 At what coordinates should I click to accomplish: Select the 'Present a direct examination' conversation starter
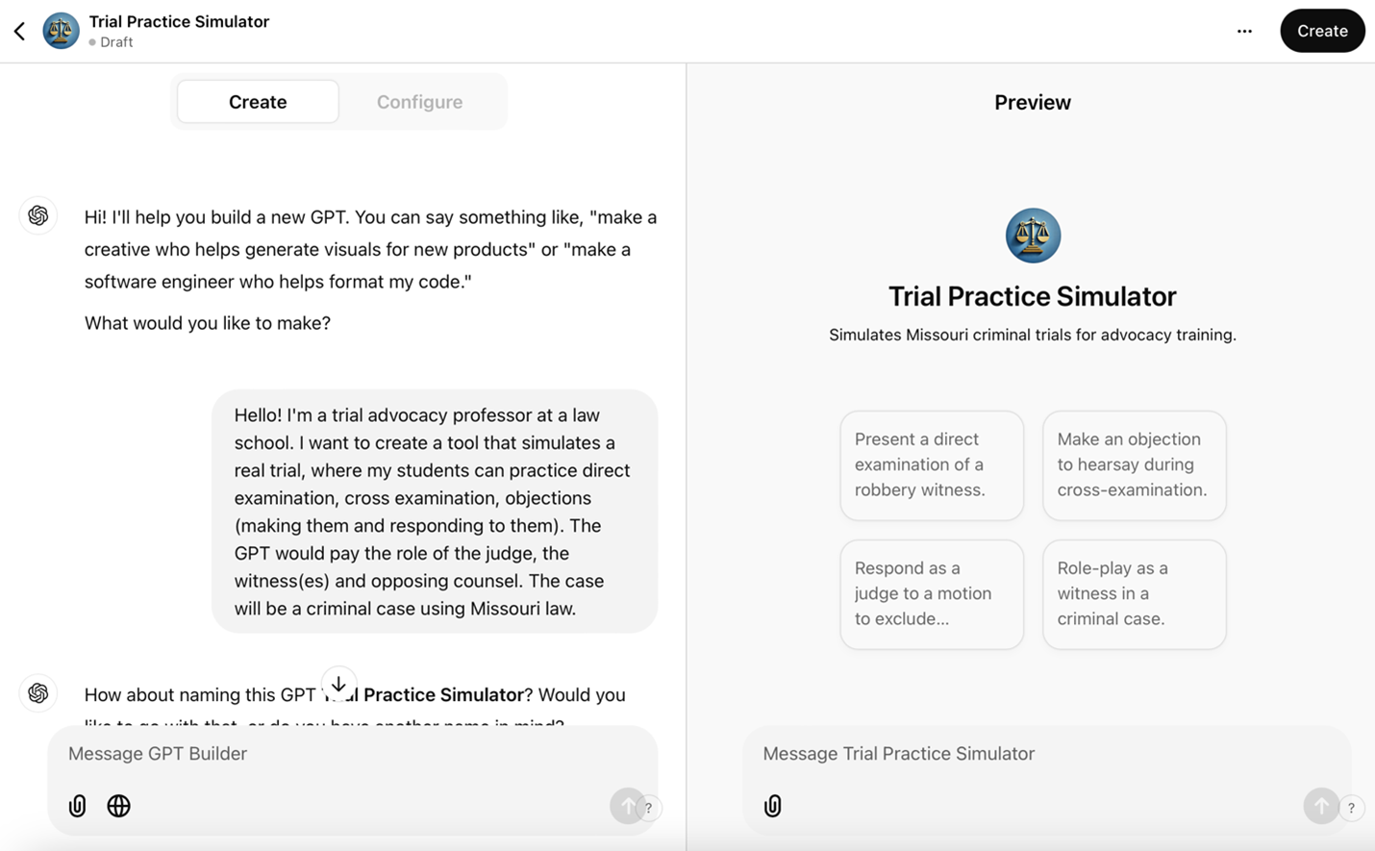[x=931, y=464]
